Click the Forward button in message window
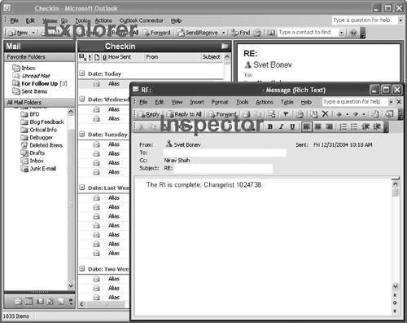This screenshot has height=323, width=407. tap(222, 114)
